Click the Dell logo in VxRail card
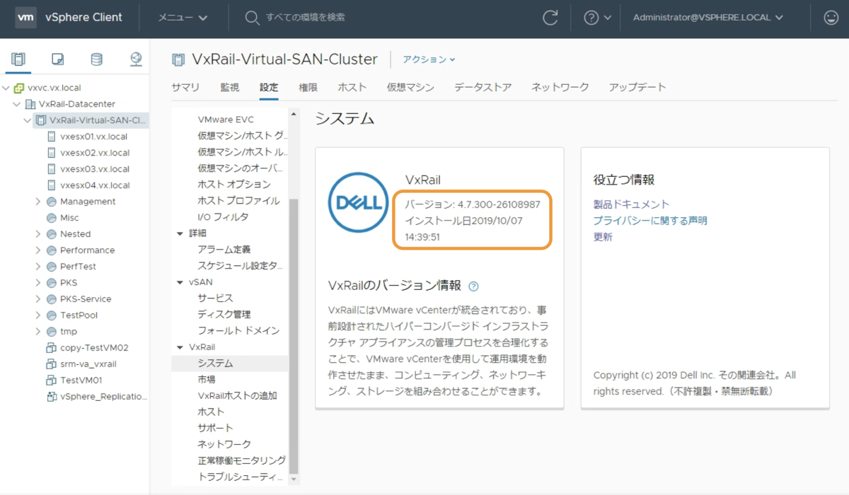This screenshot has height=495, width=849. tap(358, 202)
